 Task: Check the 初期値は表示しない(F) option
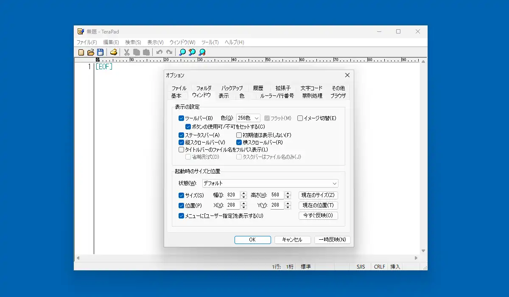point(239,135)
